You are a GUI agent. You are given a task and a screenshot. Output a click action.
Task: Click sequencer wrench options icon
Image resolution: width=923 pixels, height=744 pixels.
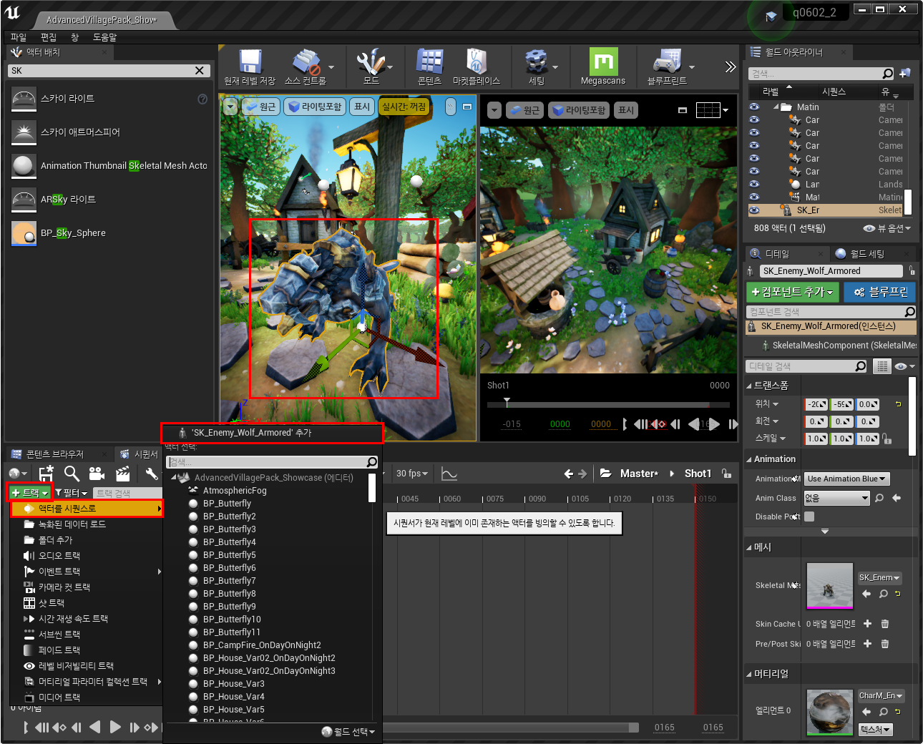(x=151, y=473)
